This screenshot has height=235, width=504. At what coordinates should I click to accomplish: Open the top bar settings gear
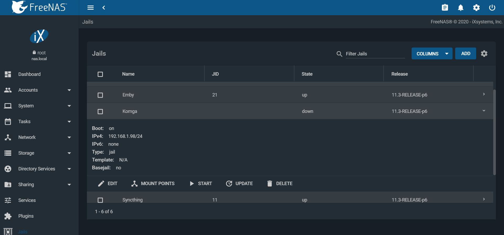coord(476,8)
